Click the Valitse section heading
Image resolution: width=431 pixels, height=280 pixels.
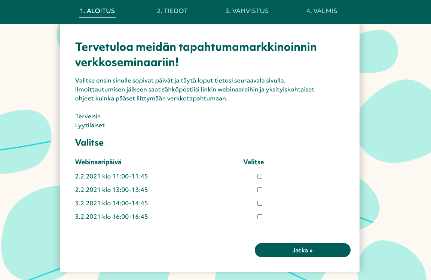coord(89,143)
